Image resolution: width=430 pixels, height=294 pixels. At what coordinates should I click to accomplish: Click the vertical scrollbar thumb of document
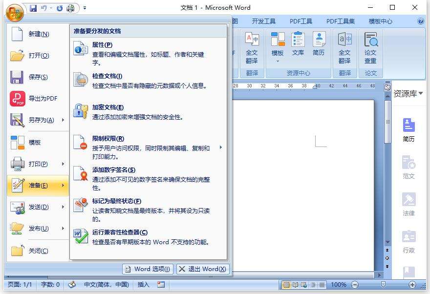click(x=387, y=122)
